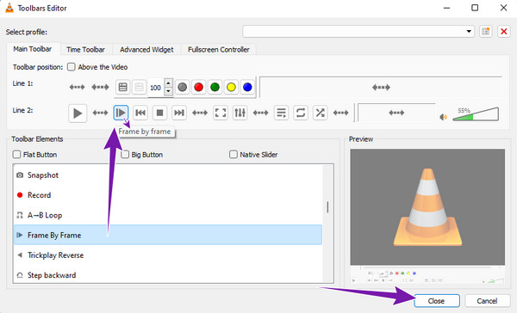Check the Big Button option

pos(125,155)
